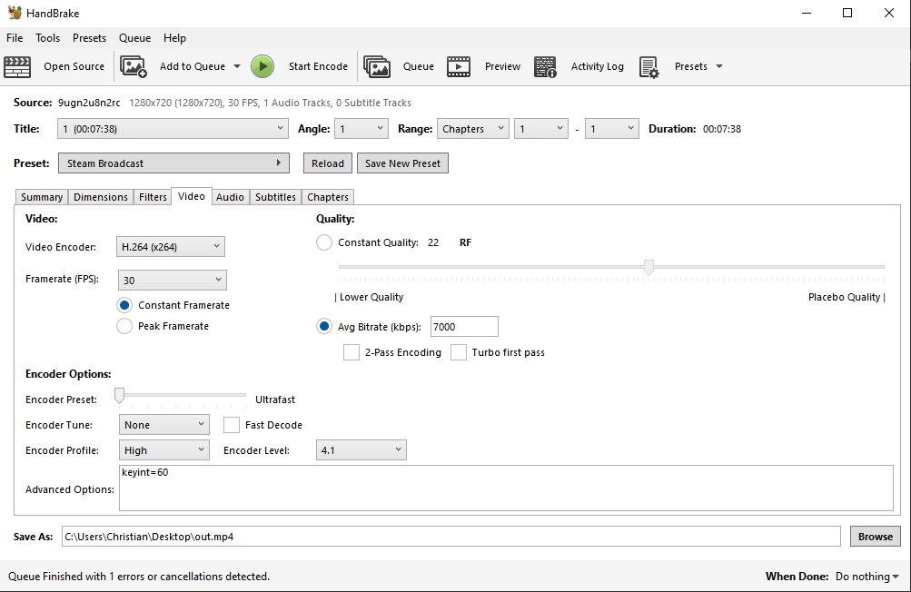911x592 pixels.
Task: Click the queue finished status message
Action: tap(139, 577)
